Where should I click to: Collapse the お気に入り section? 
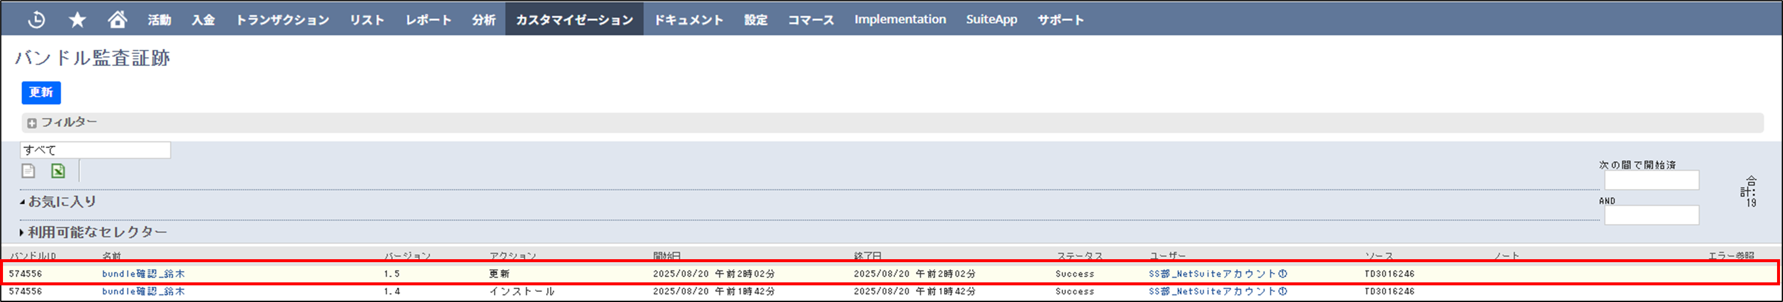tap(59, 202)
